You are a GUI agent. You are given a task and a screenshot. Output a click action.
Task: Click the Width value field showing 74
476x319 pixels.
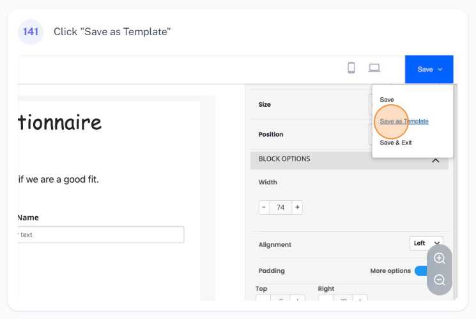(x=280, y=207)
